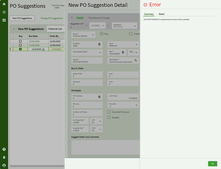Open the apps grid menu icon
The image size is (221, 169).
(x=4, y=12)
